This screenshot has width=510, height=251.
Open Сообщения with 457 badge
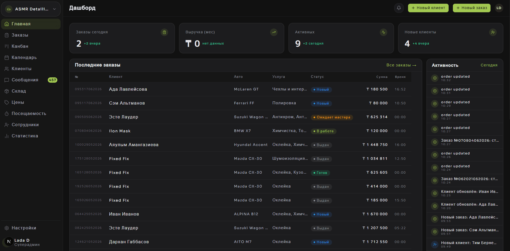[31, 80]
